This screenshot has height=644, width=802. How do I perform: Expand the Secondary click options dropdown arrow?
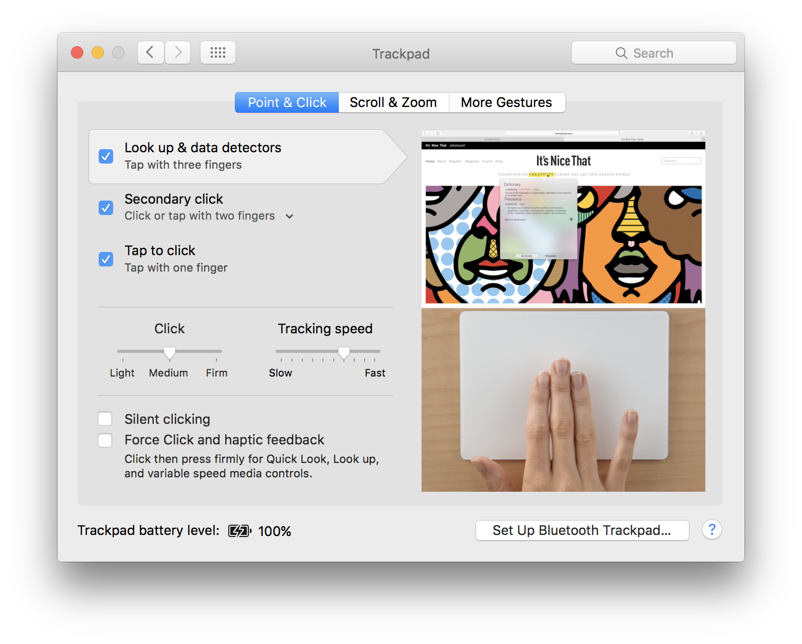tap(289, 217)
